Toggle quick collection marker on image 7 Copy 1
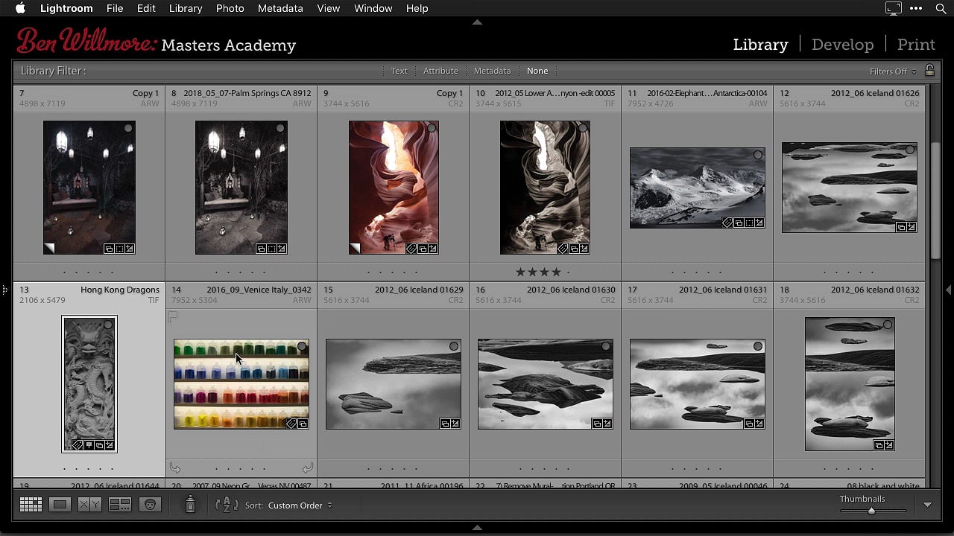The image size is (954, 536). [x=128, y=128]
